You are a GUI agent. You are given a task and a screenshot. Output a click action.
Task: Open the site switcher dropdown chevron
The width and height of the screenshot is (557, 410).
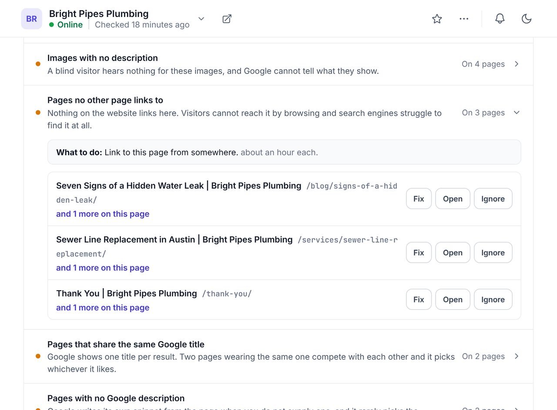coord(201,19)
